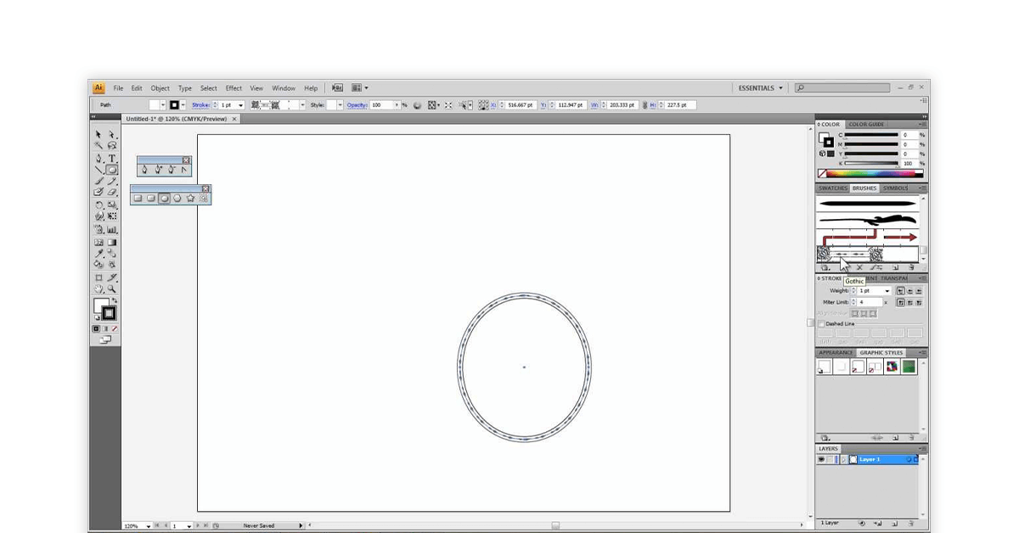The width and height of the screenshot is (1019, 533).
Task: Select the Hand tool
Action: coord(98,289)
